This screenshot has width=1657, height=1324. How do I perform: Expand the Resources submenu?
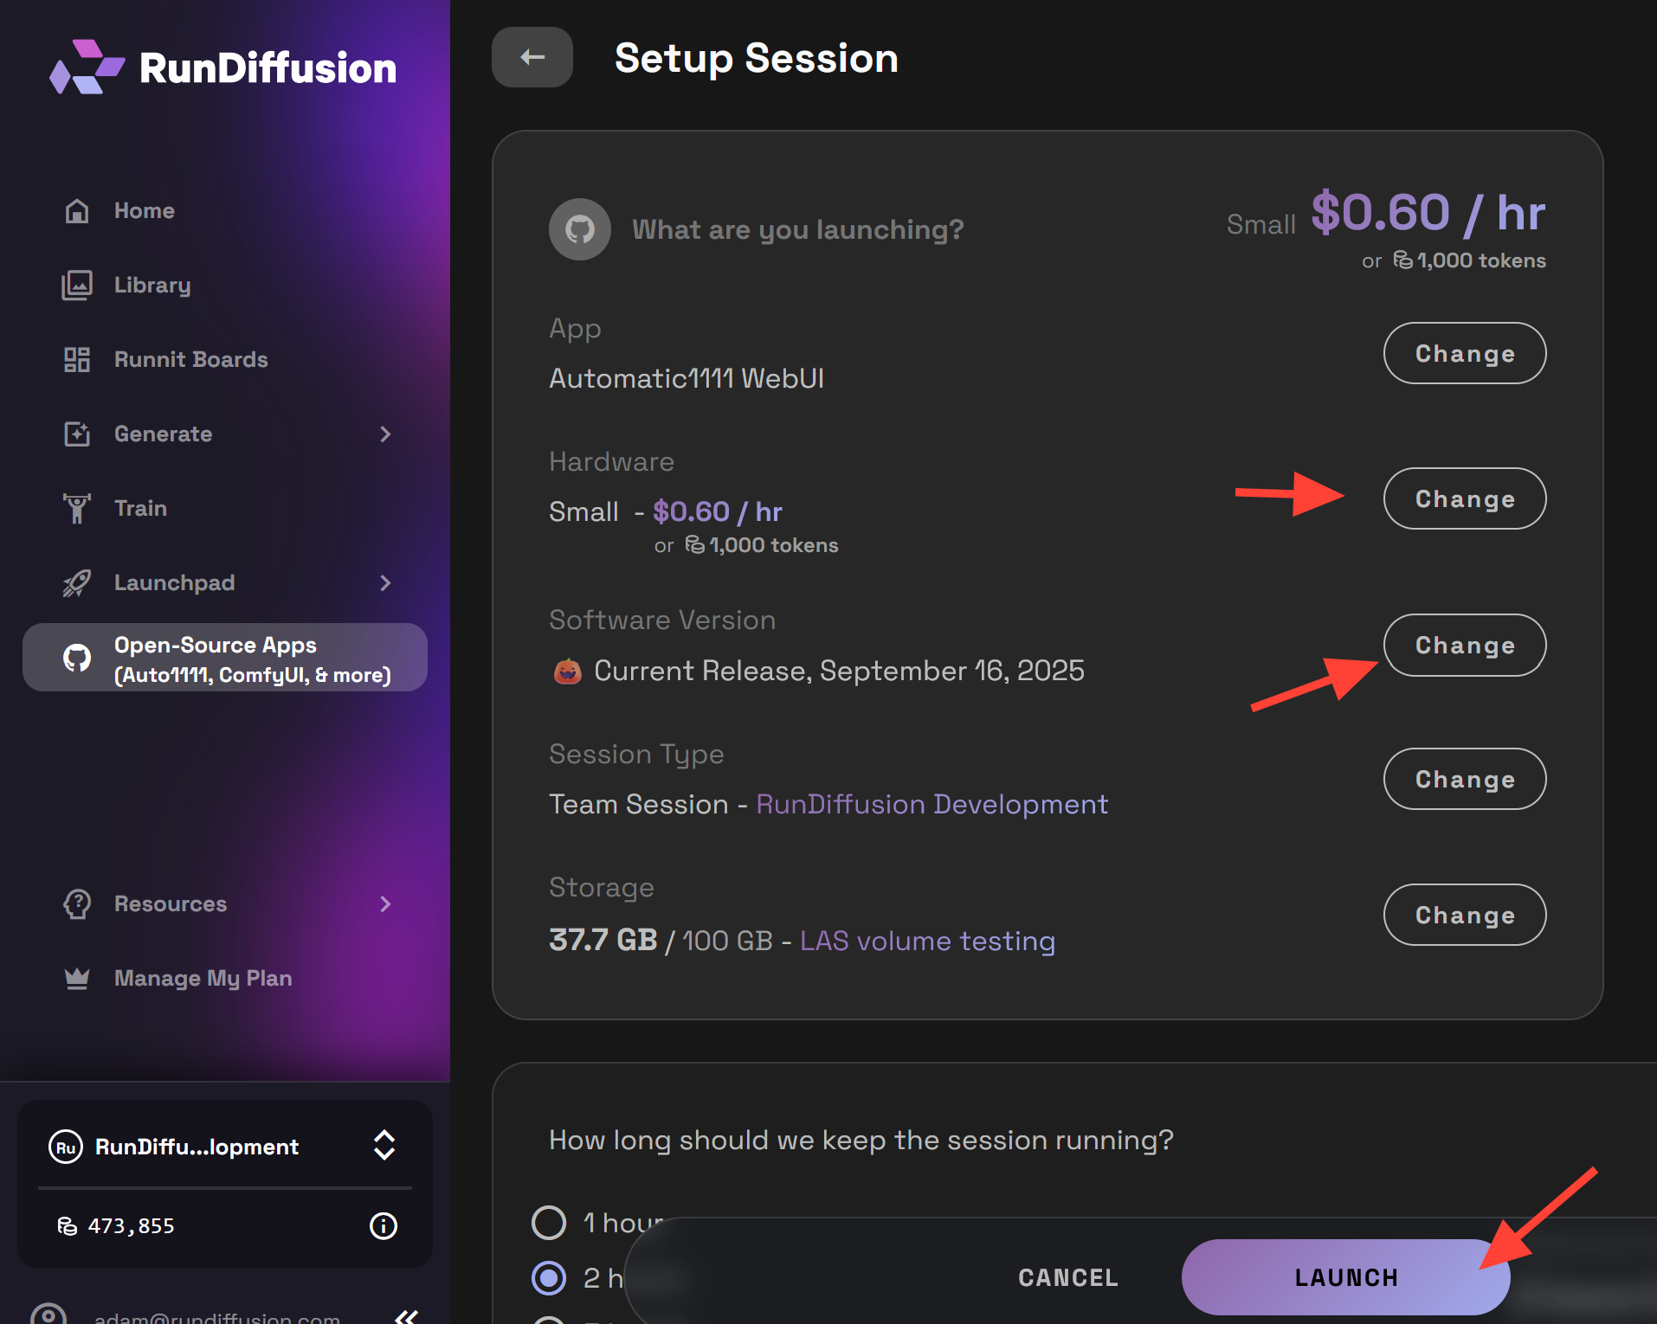(x=386, y=903)
